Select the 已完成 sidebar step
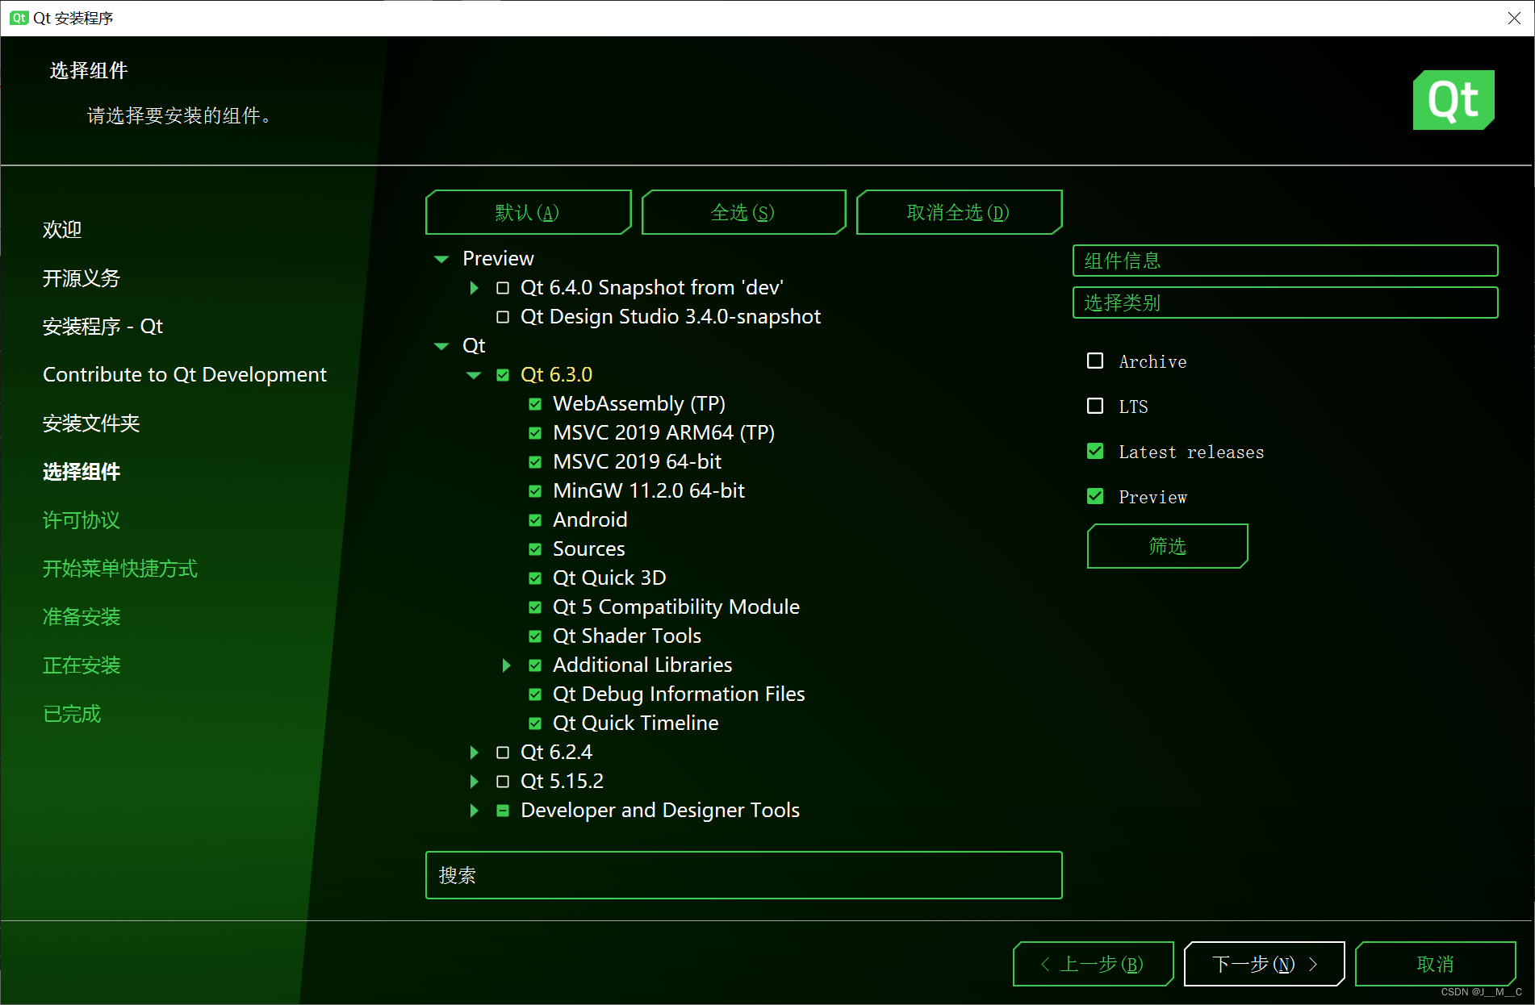The width and height of the screenshot is (1535, 1005). 72,714
